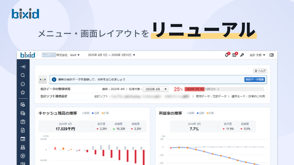Click the 25% registration progress bar
Viewport: 294px width, 165px height.
point(224,89)
